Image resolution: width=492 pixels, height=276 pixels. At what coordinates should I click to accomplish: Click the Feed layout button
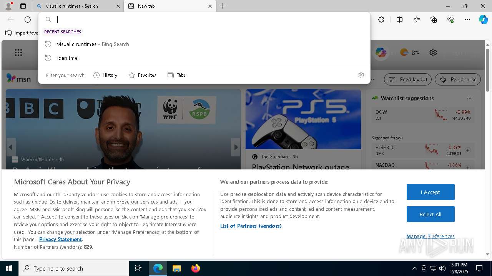click(408, 79)
